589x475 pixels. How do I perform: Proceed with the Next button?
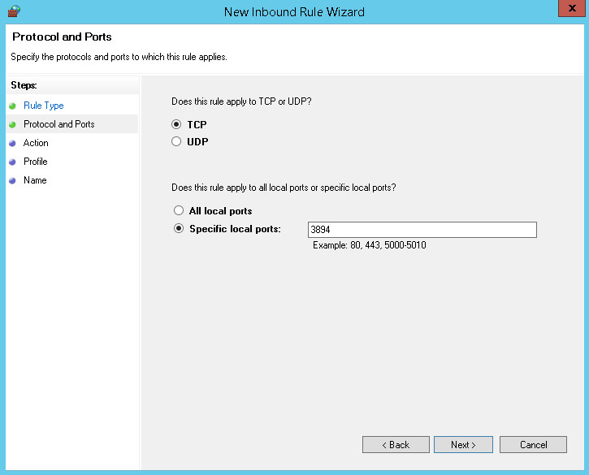click(x=464, y=445)
